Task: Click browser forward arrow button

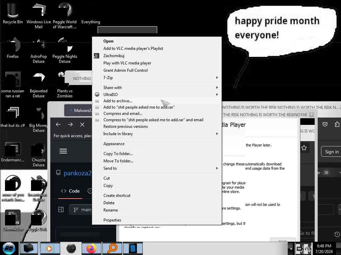Action: click(70, 125)
